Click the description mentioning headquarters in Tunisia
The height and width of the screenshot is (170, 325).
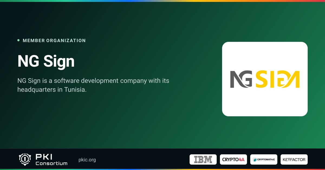click(93, 85)
